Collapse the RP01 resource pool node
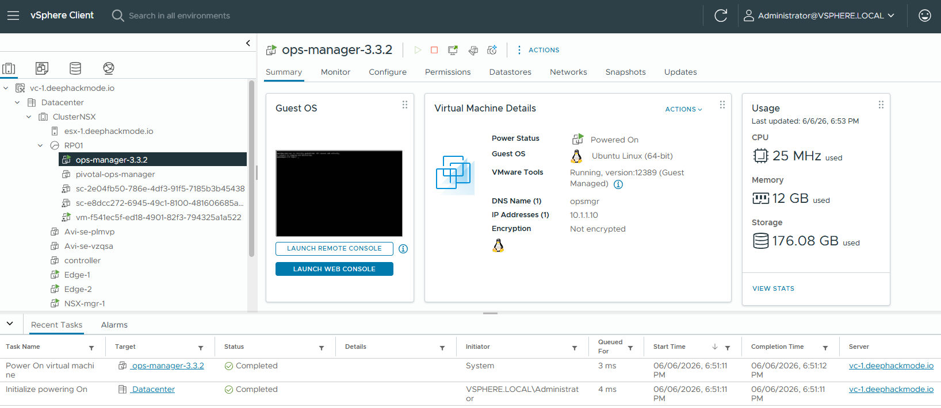941x408 pixels. (40, 145)
